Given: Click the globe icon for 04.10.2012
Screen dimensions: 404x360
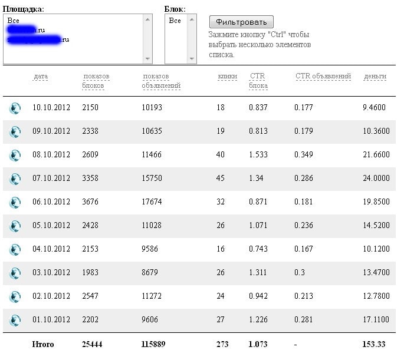Looking at the screenshot, I should pos(15,250).
